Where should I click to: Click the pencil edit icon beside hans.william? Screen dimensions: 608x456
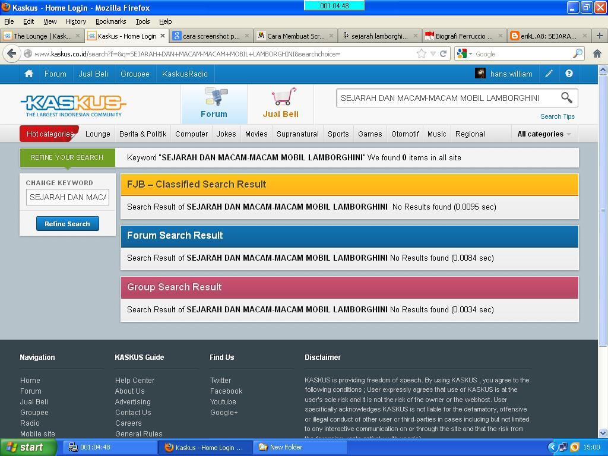[549, 74]
